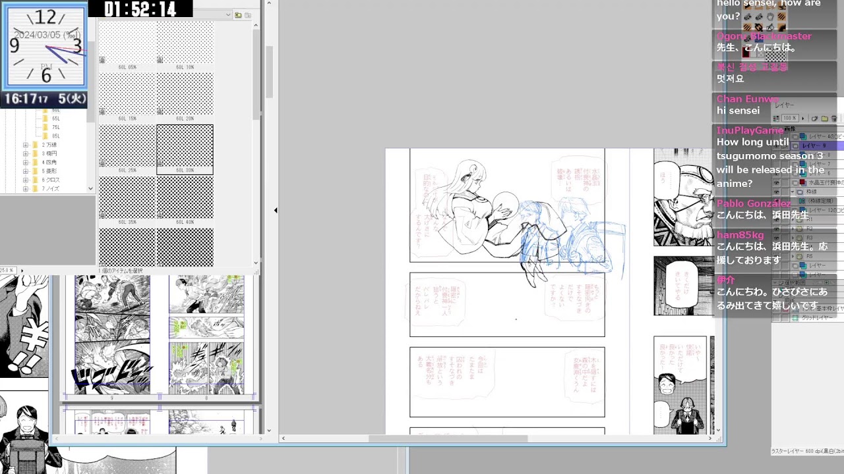Select the 3 楕円 folder label
The image size is (844, 474).
(49, 153)
